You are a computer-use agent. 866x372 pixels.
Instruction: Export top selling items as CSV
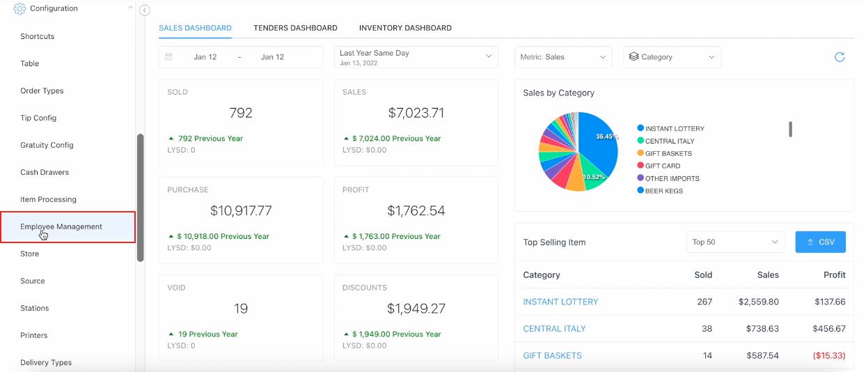coord(820,242)
